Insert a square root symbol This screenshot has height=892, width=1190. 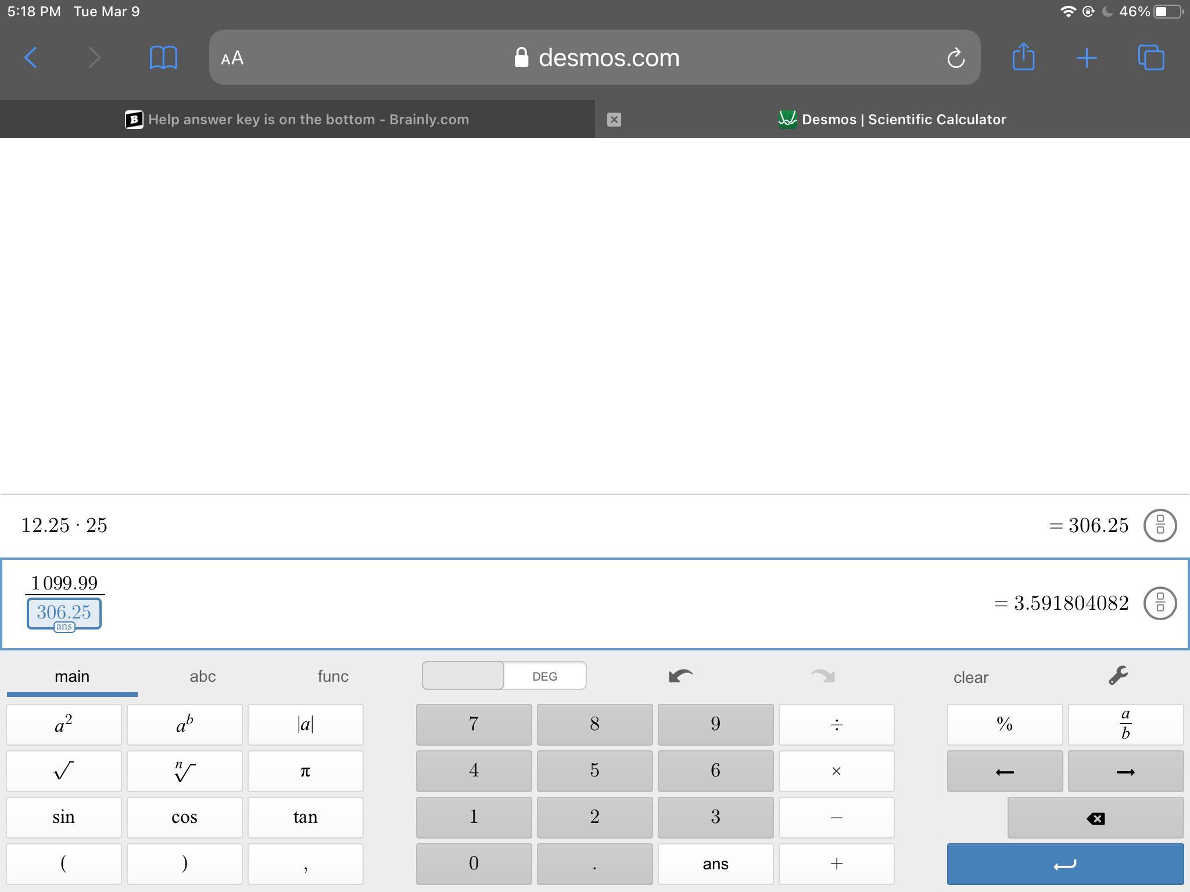point(64,771)
